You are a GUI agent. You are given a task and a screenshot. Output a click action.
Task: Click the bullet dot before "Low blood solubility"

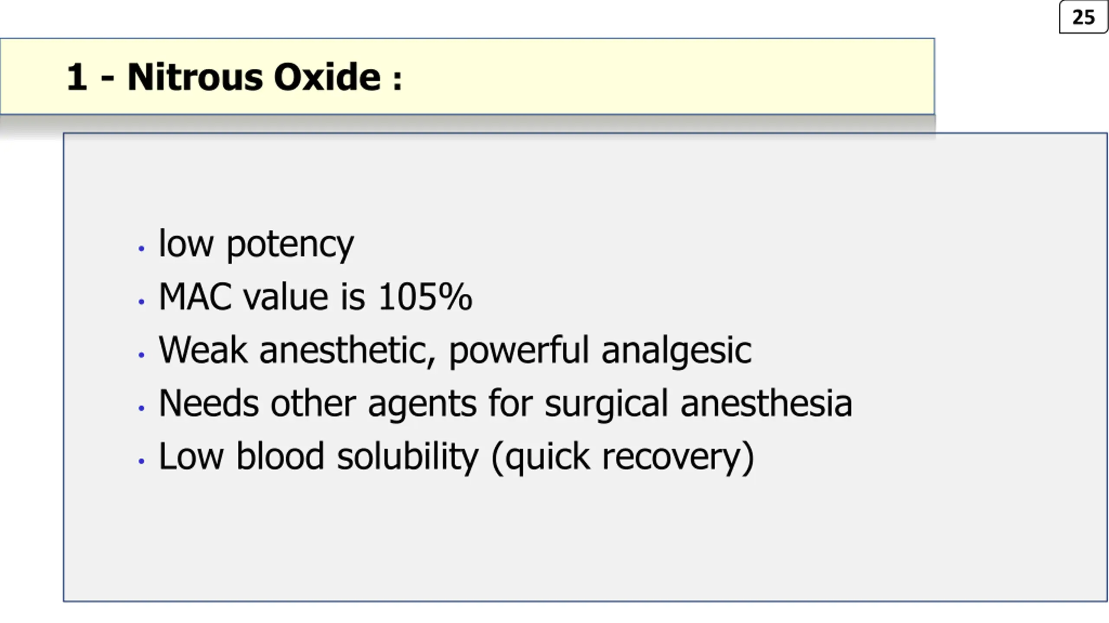pyautogui.click(x=141, y=461)
